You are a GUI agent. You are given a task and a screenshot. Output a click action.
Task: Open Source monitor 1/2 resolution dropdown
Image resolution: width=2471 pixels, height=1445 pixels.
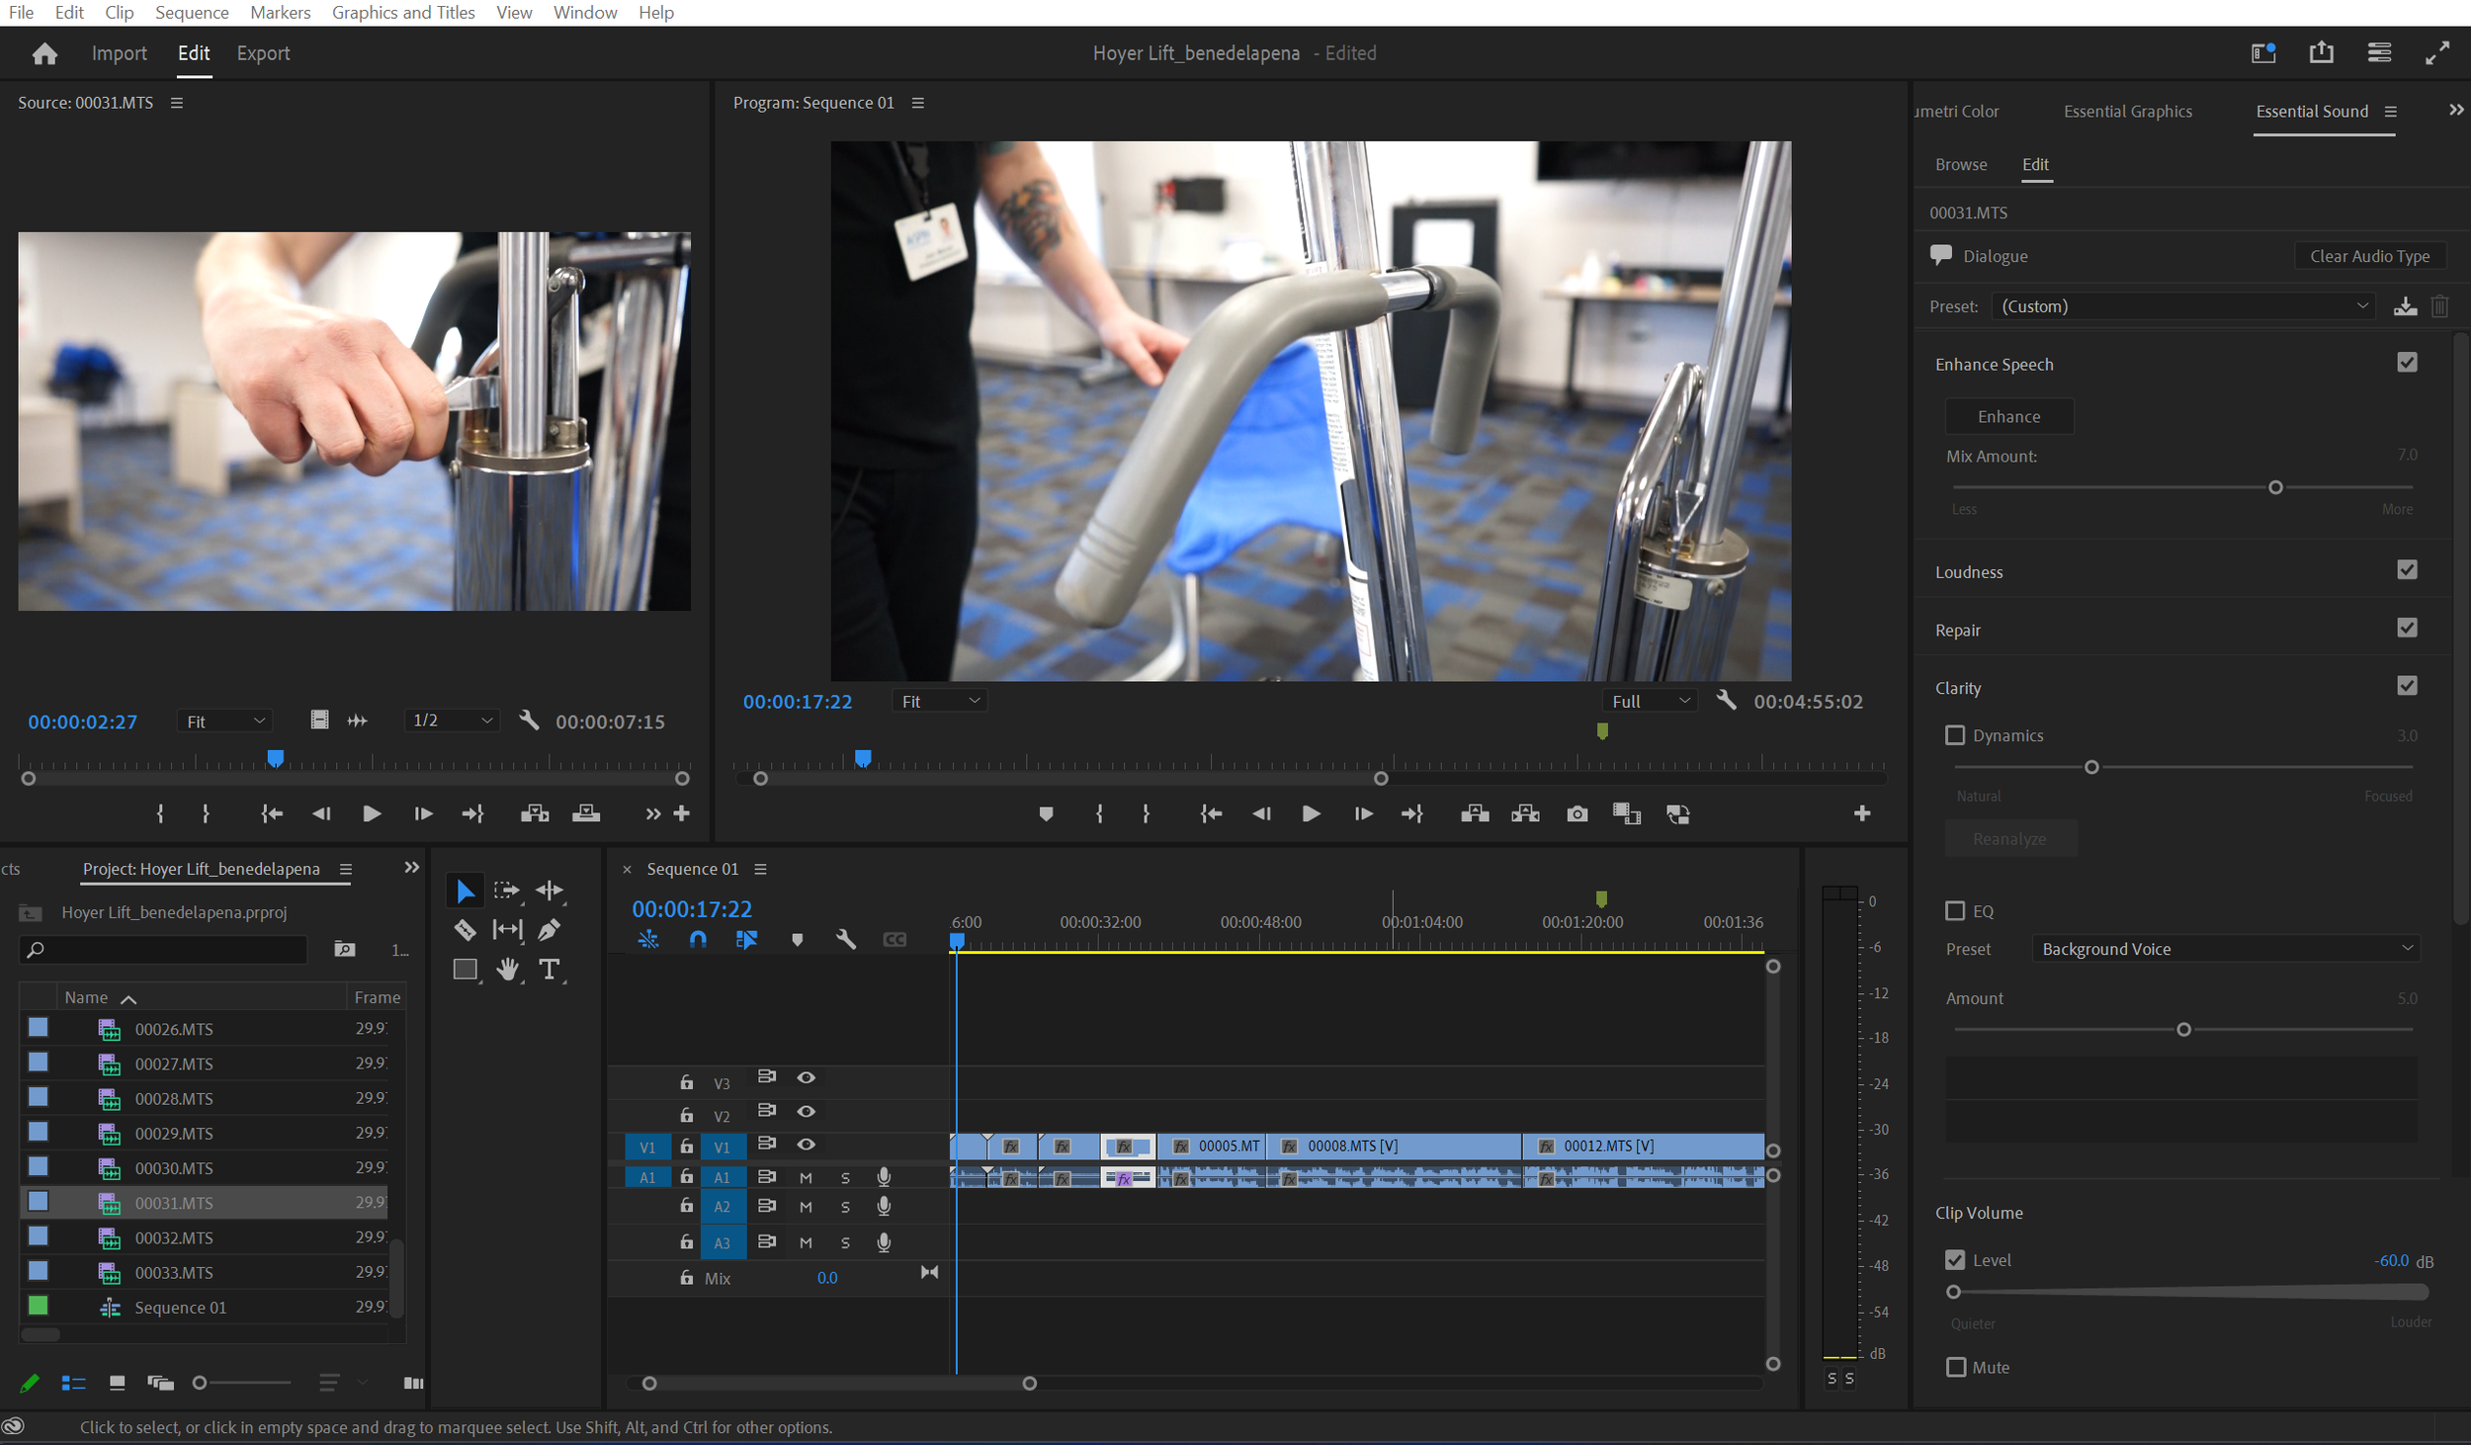(452, 721)
